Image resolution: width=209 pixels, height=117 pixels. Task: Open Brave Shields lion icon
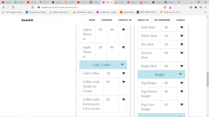point(165,7)
